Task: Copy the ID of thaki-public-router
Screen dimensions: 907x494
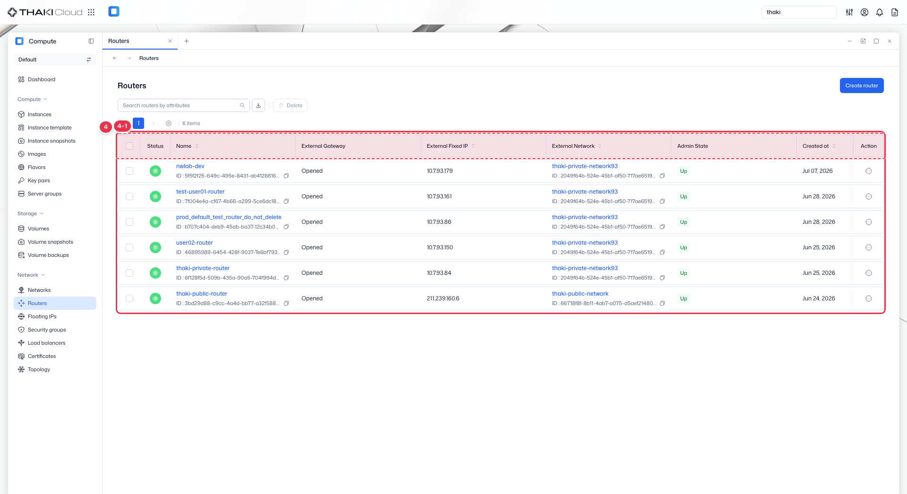Action: click(x=286, y=303)
